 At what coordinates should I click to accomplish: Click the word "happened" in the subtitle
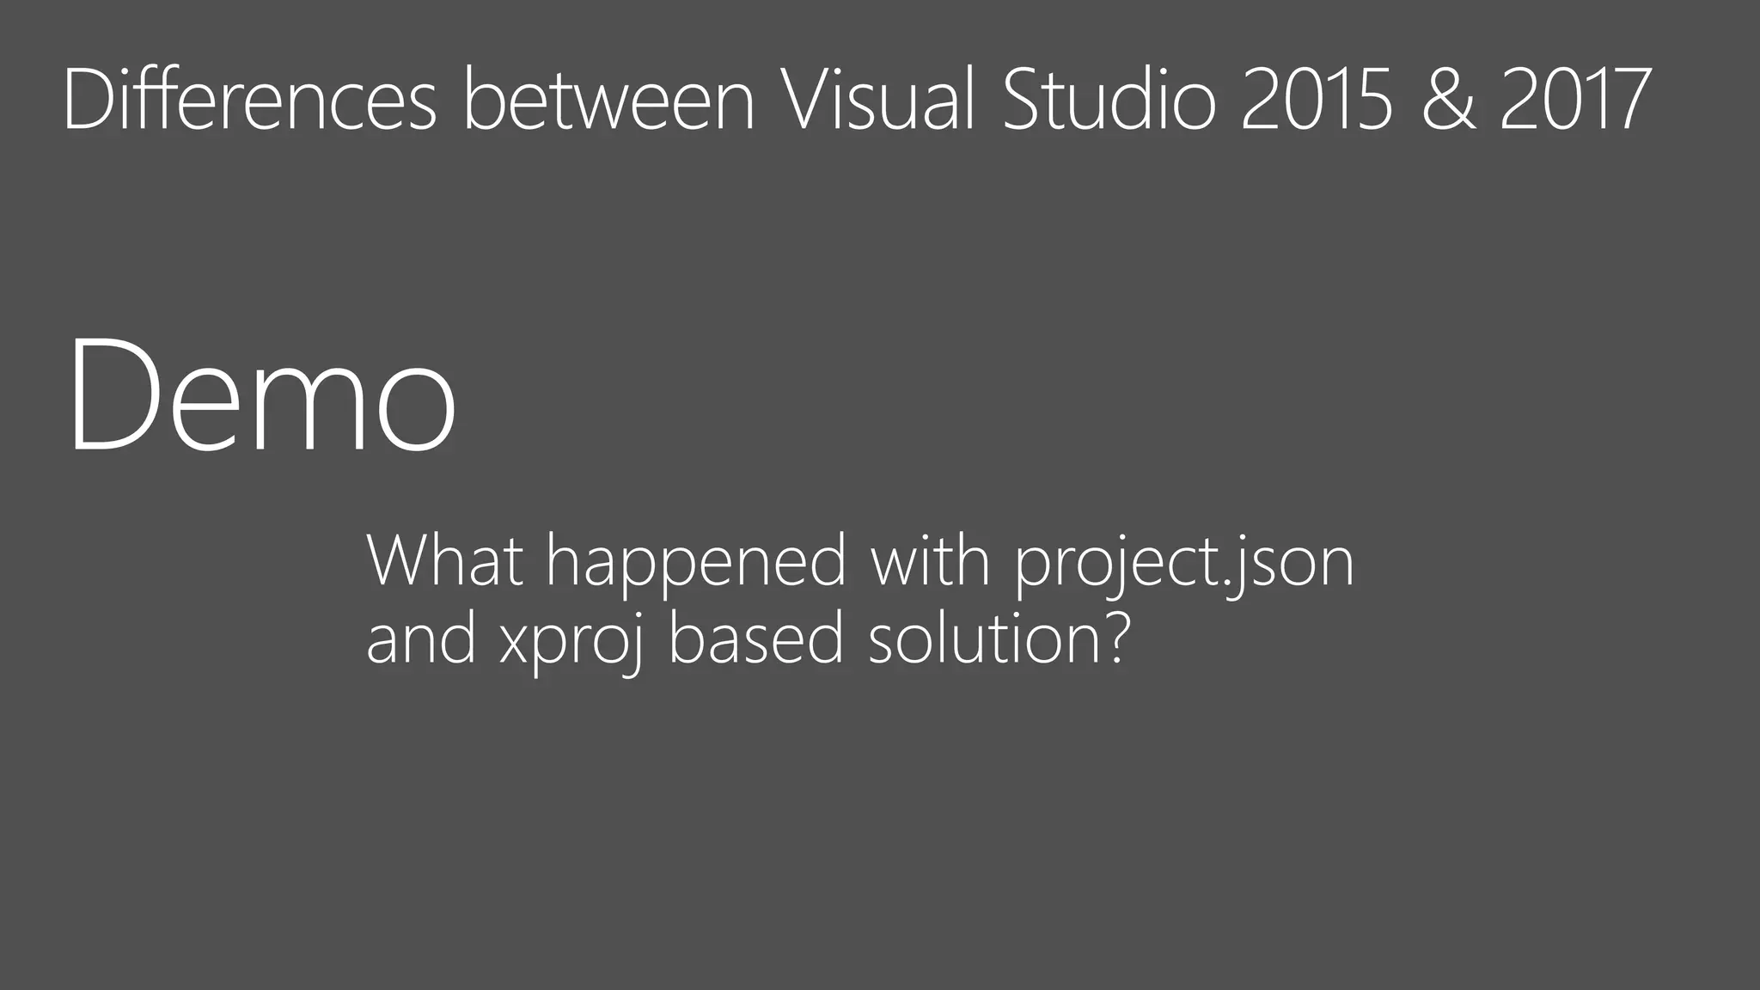pyautogui.click(x=697, y=565)
